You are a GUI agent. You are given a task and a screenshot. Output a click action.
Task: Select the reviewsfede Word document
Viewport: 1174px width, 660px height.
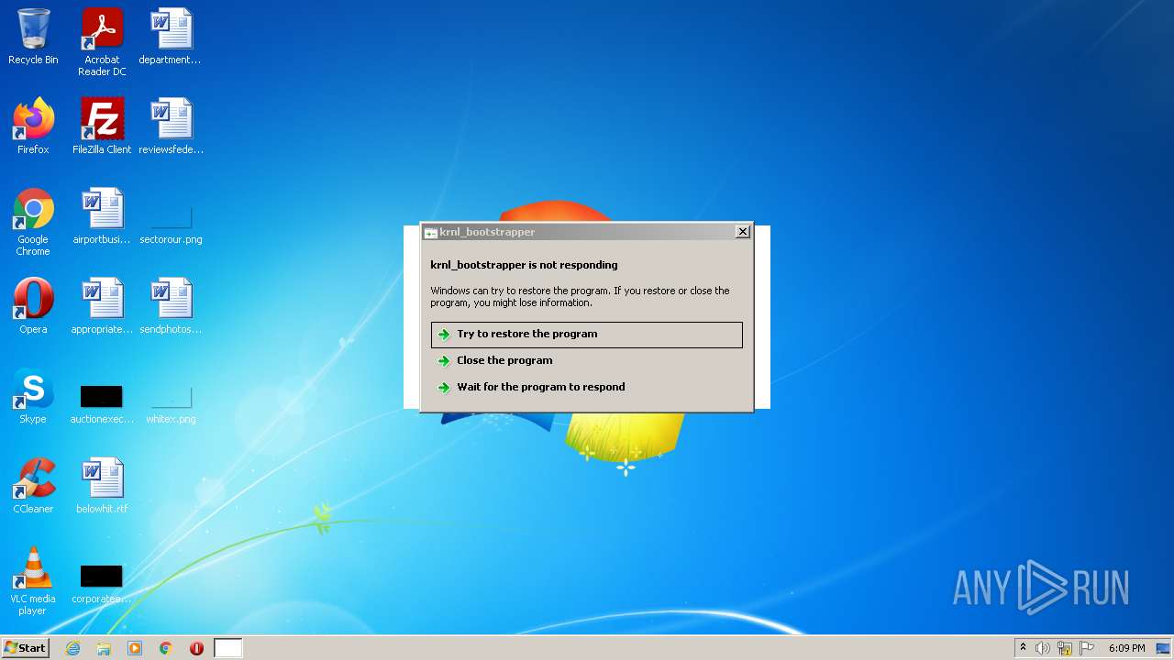coord(171,126)
